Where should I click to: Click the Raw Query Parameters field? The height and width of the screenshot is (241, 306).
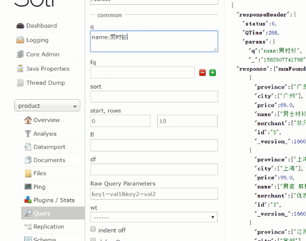point(154,194)
